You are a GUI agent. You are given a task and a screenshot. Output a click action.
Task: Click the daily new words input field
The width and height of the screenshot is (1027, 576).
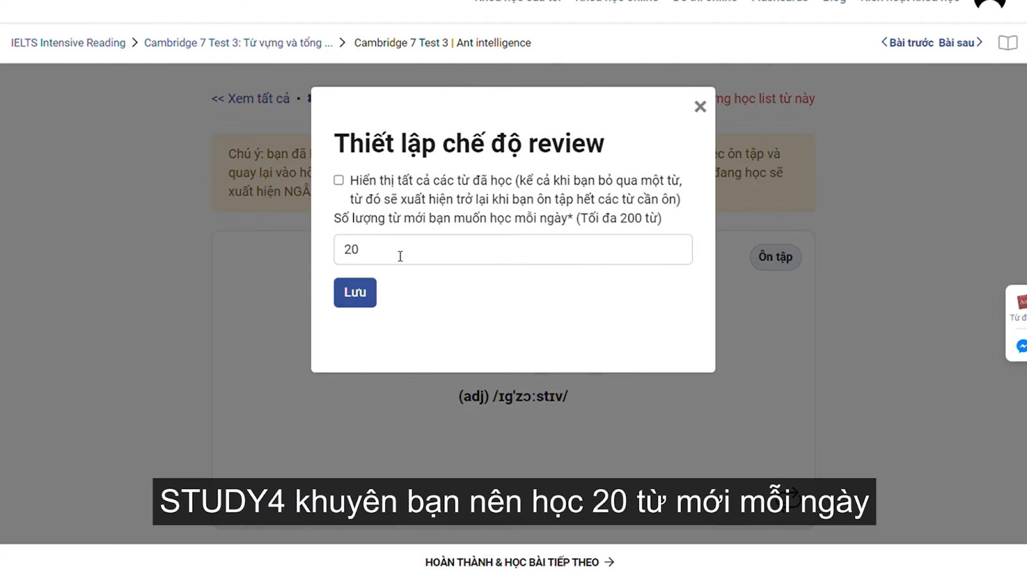[513, 250]
